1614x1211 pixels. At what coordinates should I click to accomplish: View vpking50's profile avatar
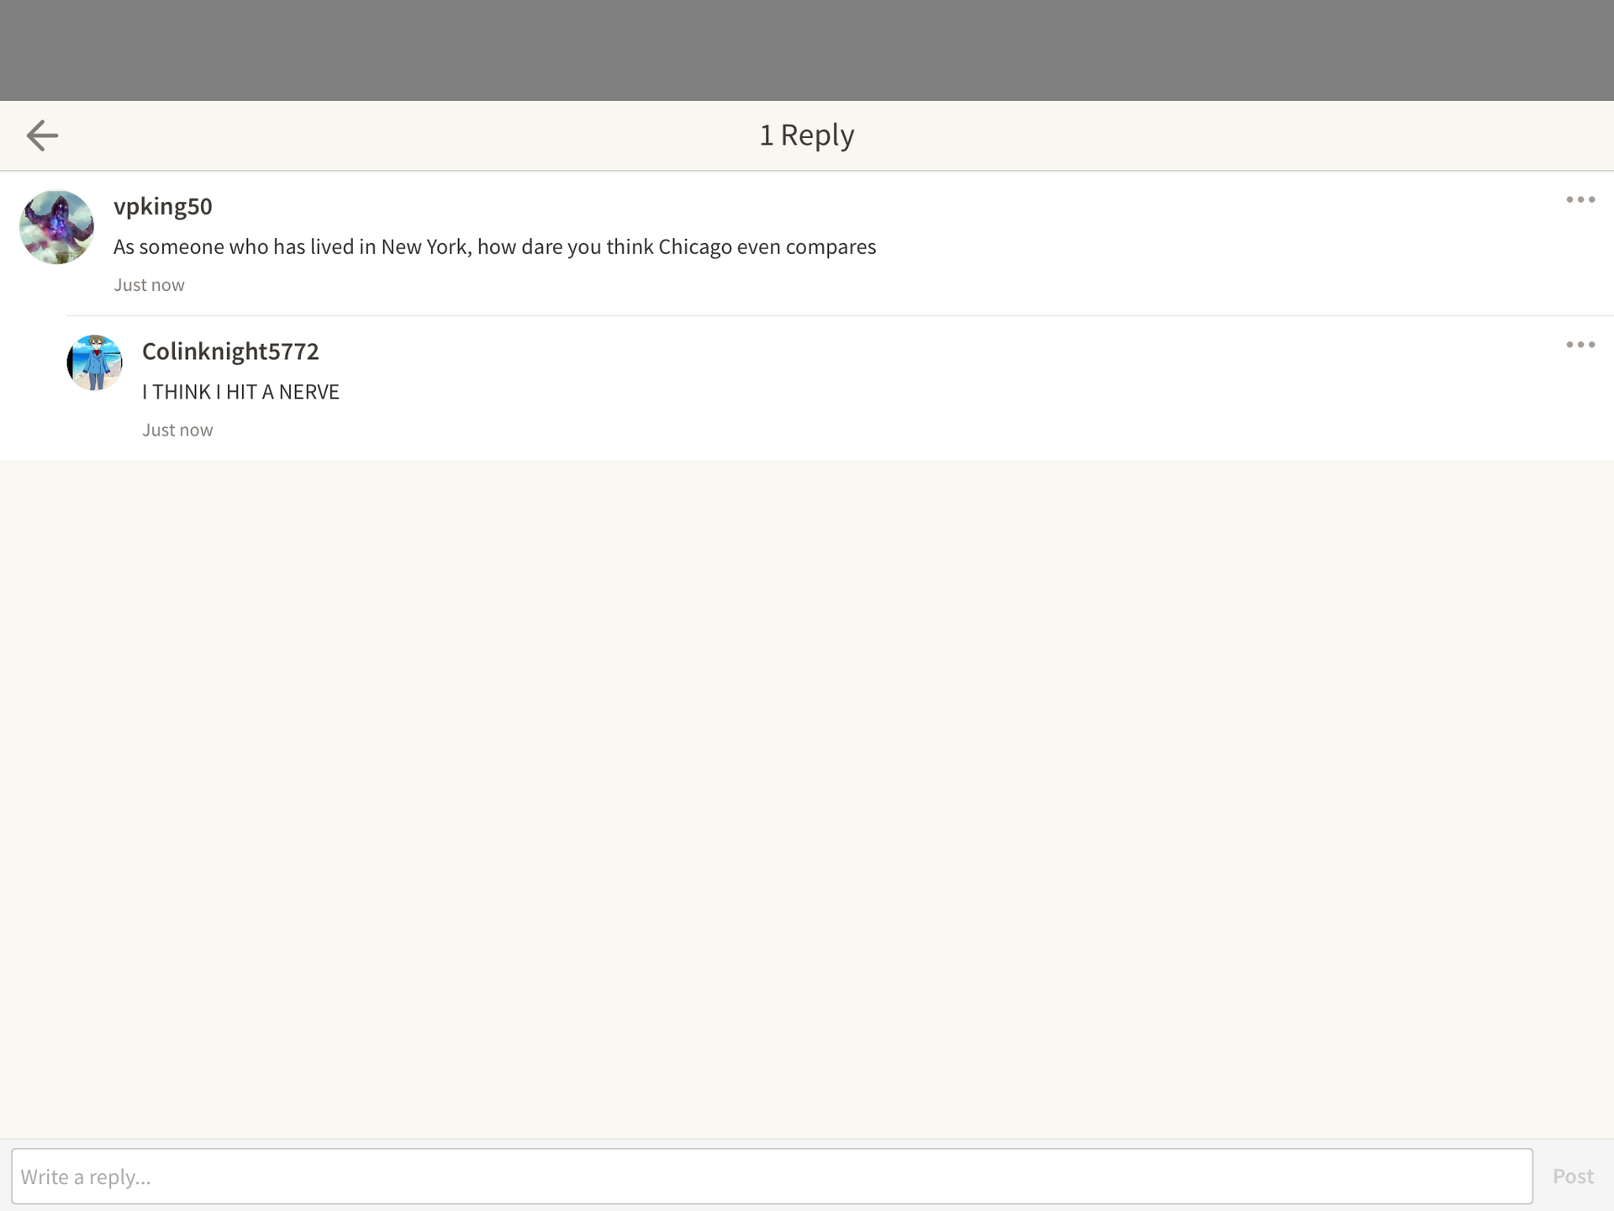click(56, 227)
